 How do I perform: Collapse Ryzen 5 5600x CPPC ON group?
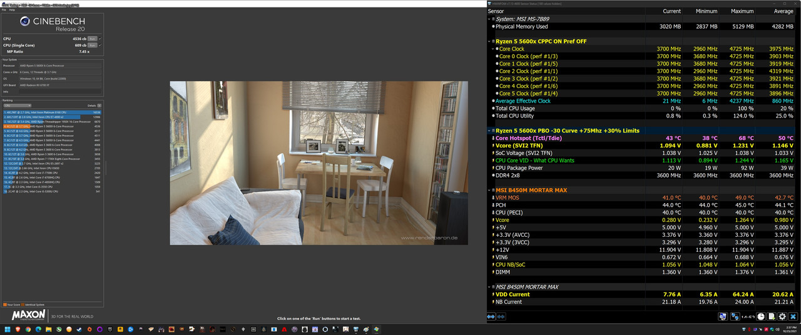490,41
